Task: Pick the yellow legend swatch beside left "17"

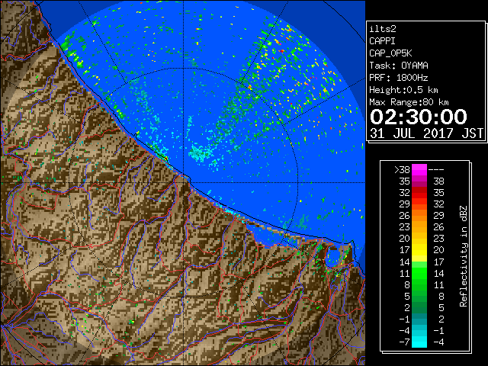Action: tap(419, 250)
